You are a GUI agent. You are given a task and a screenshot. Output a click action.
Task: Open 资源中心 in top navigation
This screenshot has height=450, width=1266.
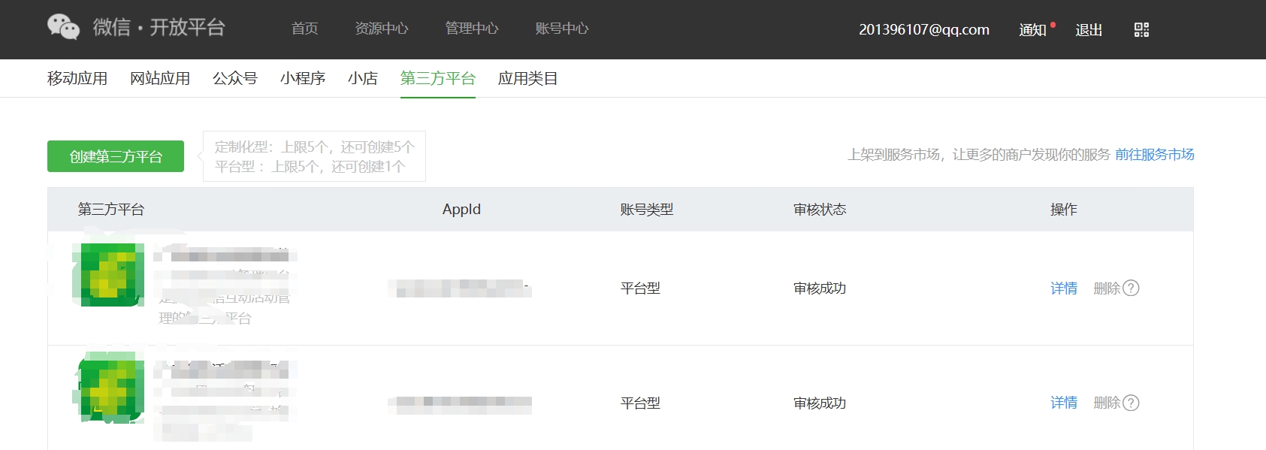[382, 29]
